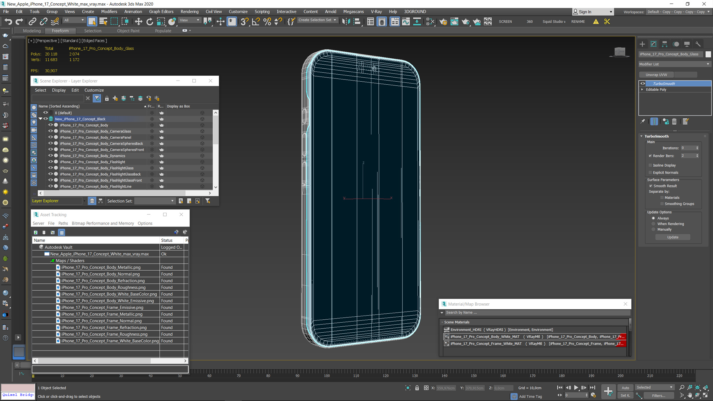Click the Mirror tool icon
Image resolution: width=713 pixels, height=401 pixels.
346,22
